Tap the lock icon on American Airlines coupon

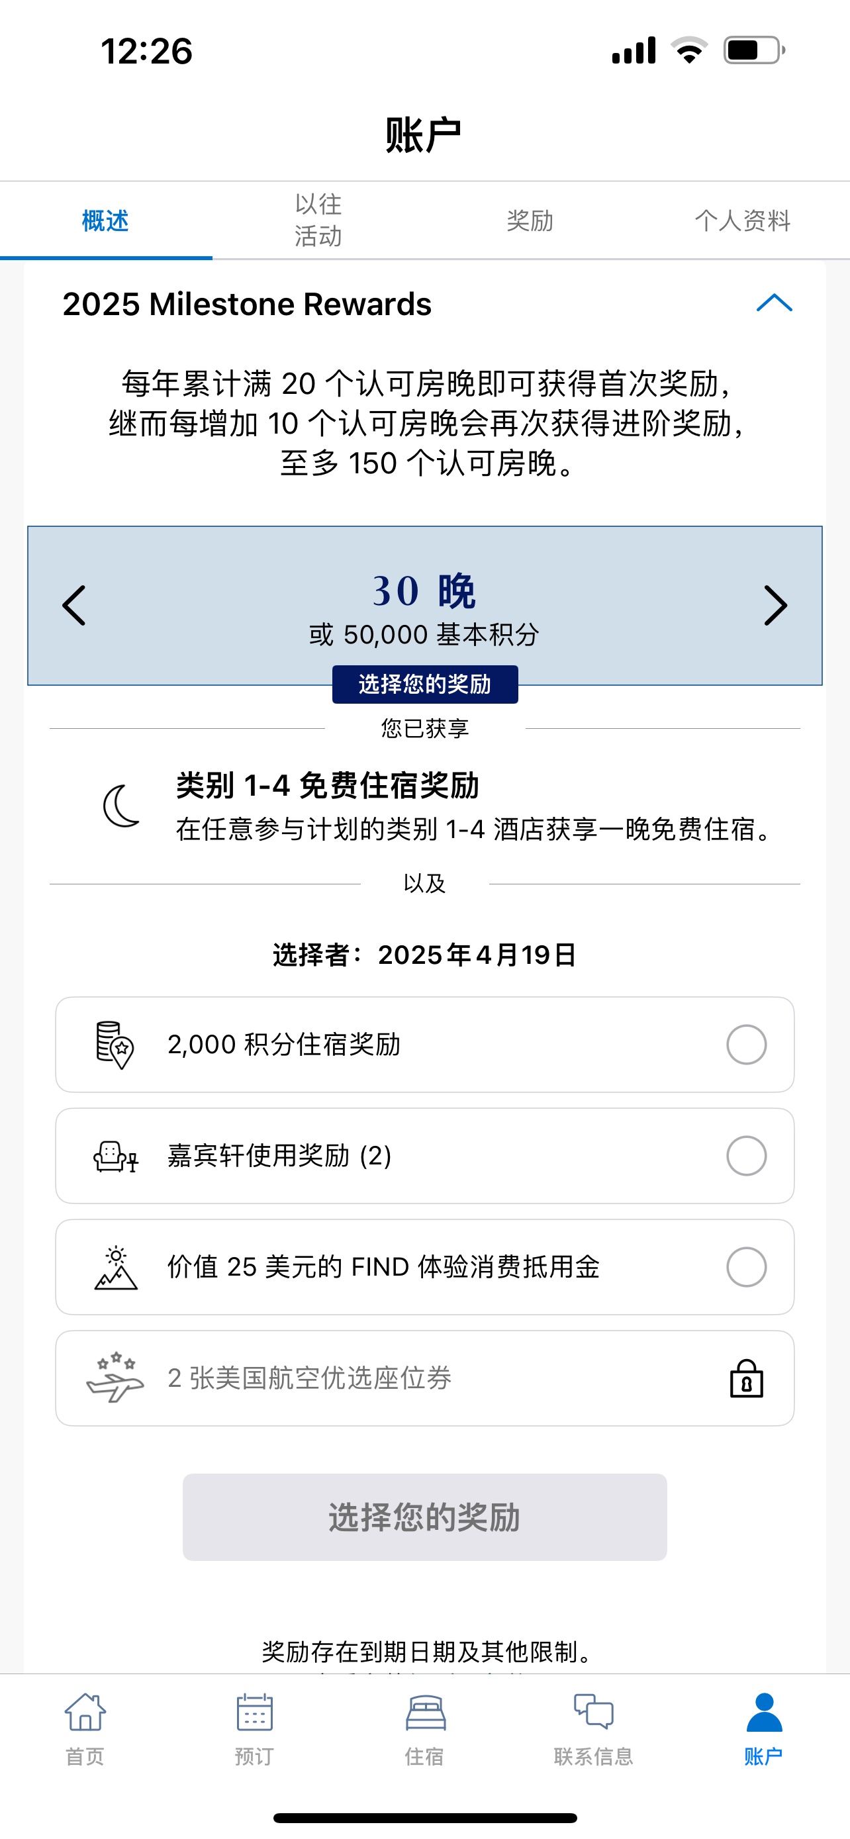[x=747, y=1378]
